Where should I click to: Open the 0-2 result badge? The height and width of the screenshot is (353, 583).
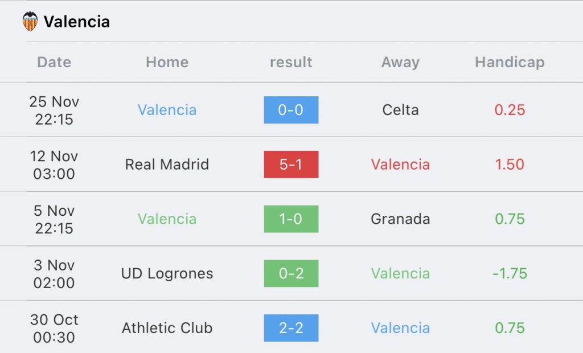tap(291, 273)
